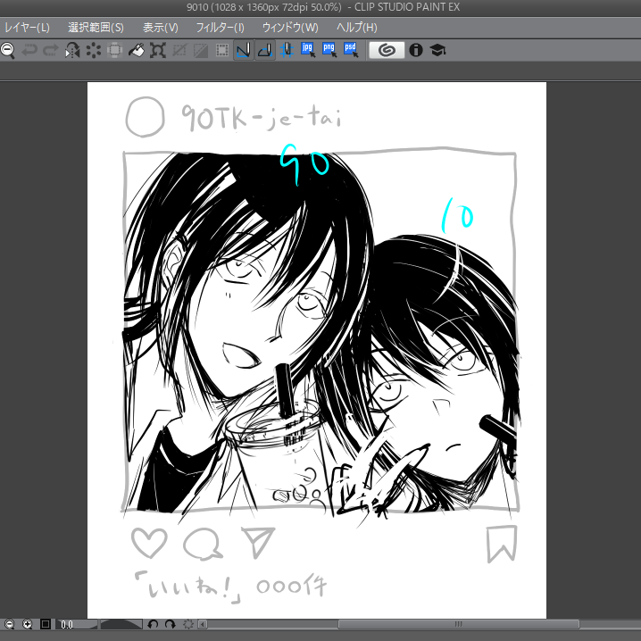Open CLIP STUDIO with the spiral logo button
641x641 pixels.
point(387,50)
